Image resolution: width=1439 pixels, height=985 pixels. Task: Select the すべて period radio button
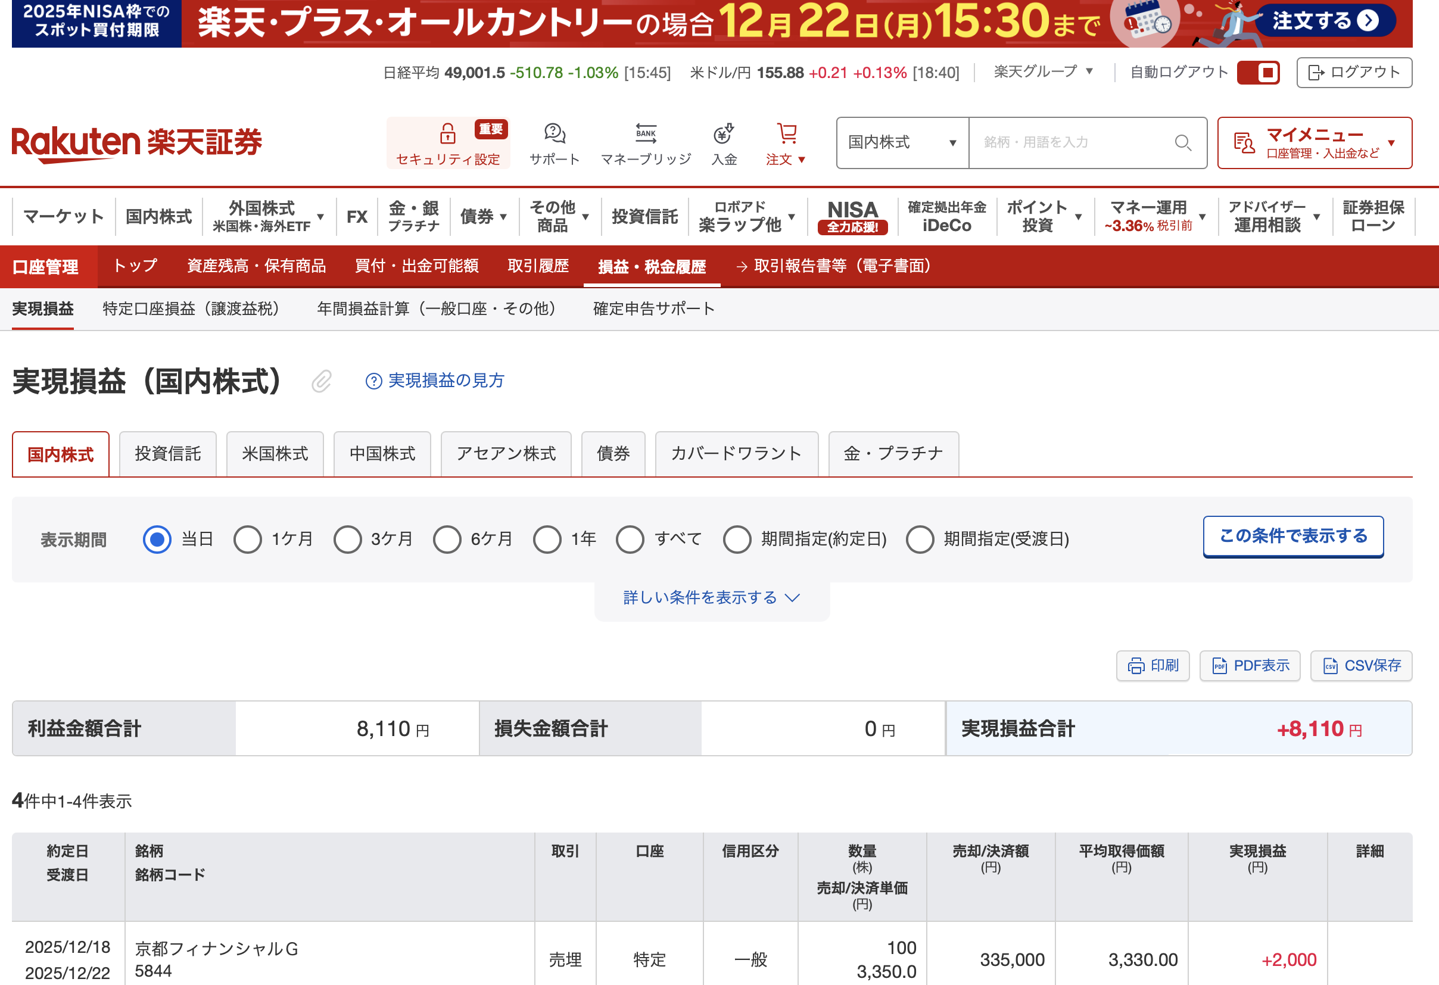pos(630,539)
